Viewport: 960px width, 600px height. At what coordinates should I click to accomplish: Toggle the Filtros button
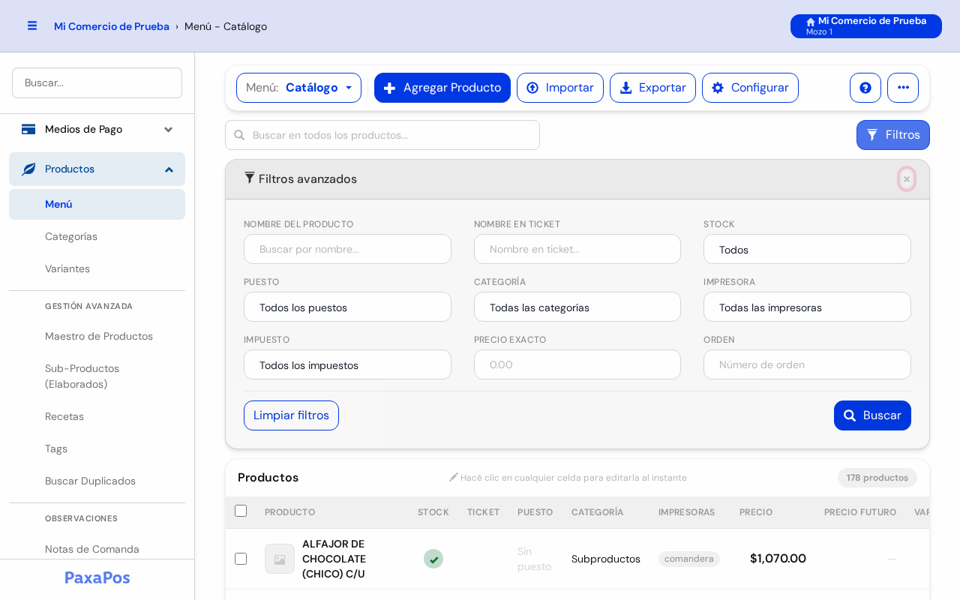(x=893, y=135)
